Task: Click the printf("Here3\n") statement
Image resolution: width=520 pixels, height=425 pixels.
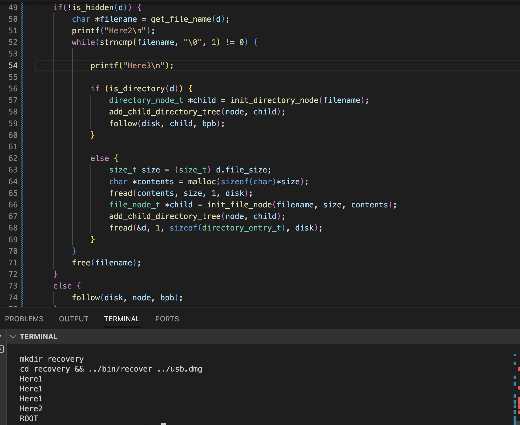Action: (132, 66)
